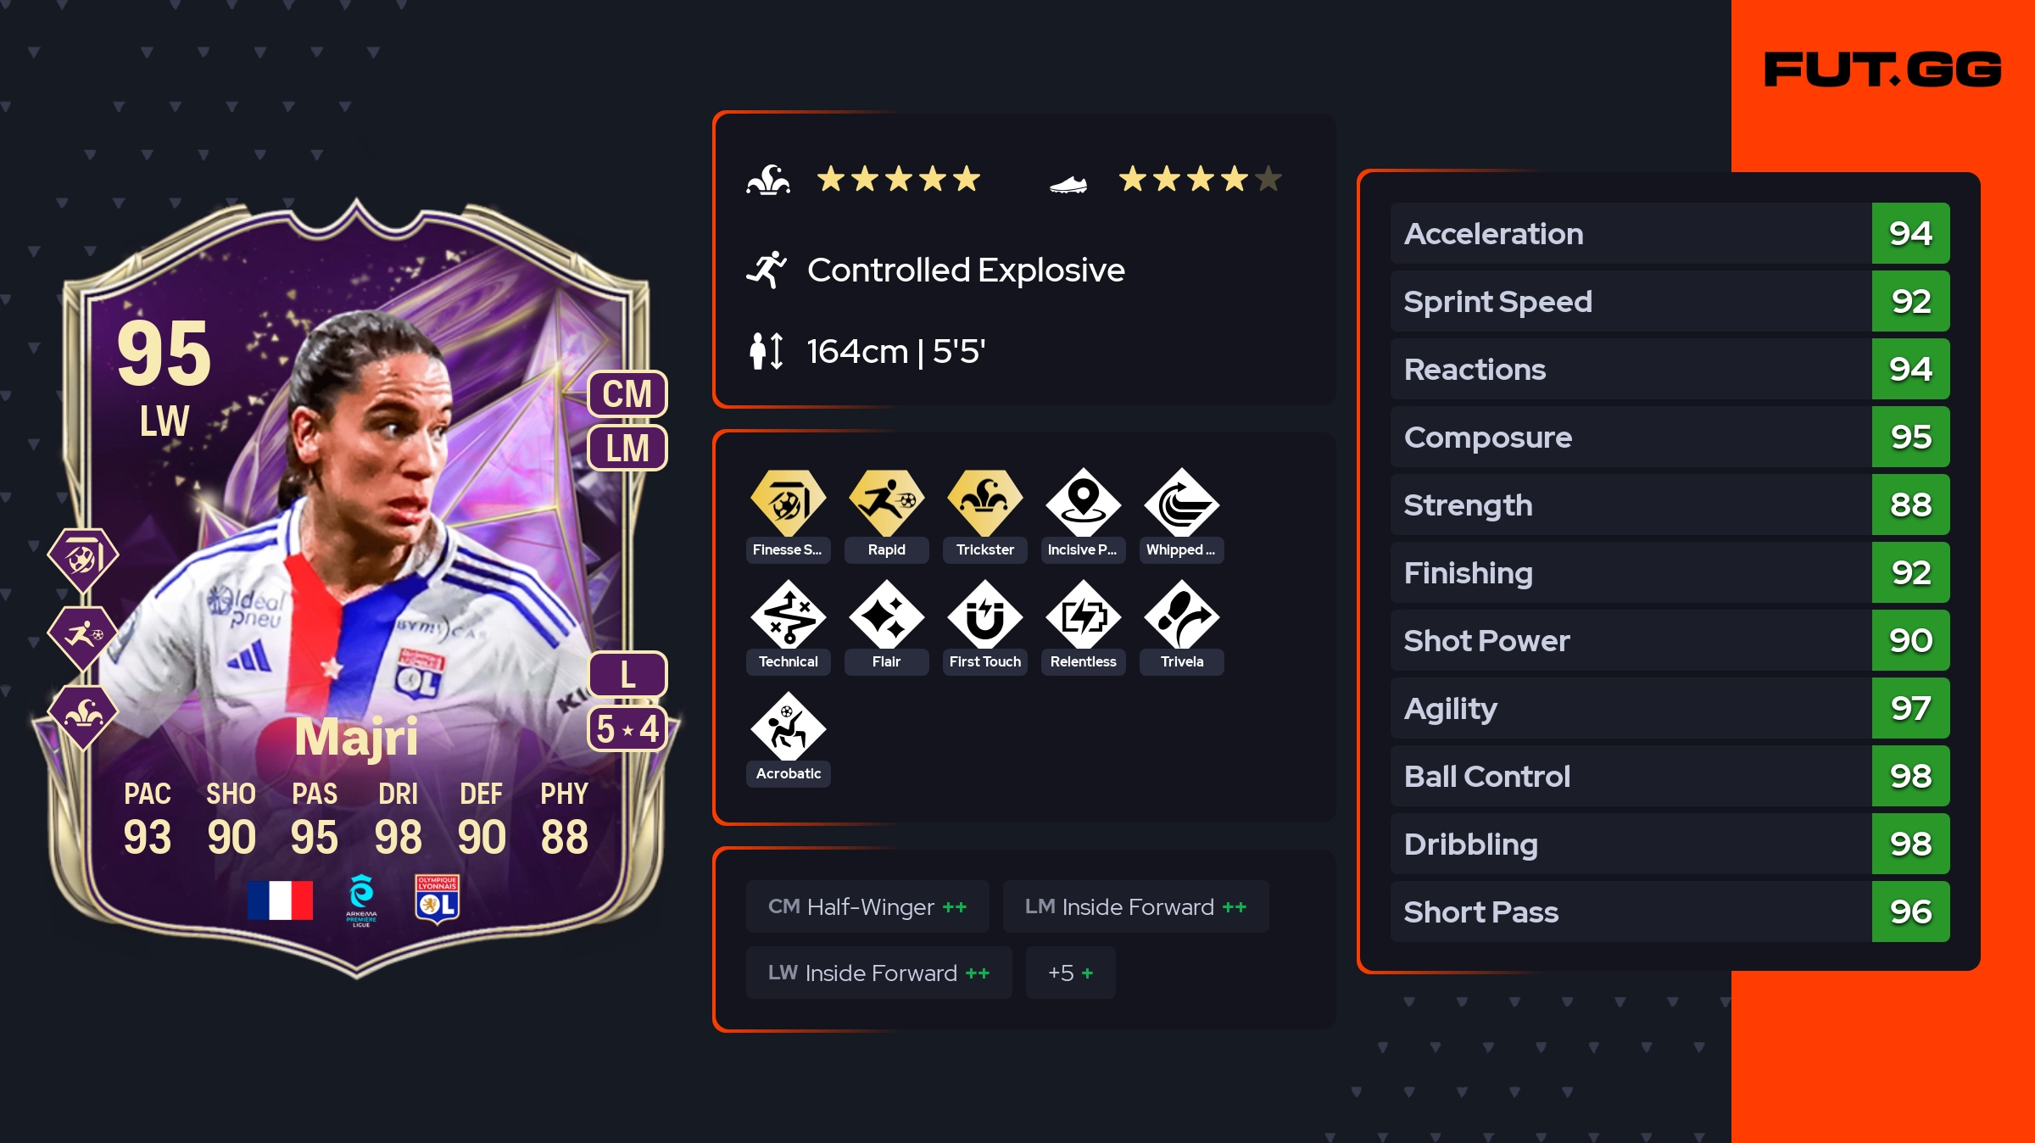The width and height of the screenshot is (2035, 1143).
Task: Select the Ball Control stat row
Action: (x=1670, y=776)
